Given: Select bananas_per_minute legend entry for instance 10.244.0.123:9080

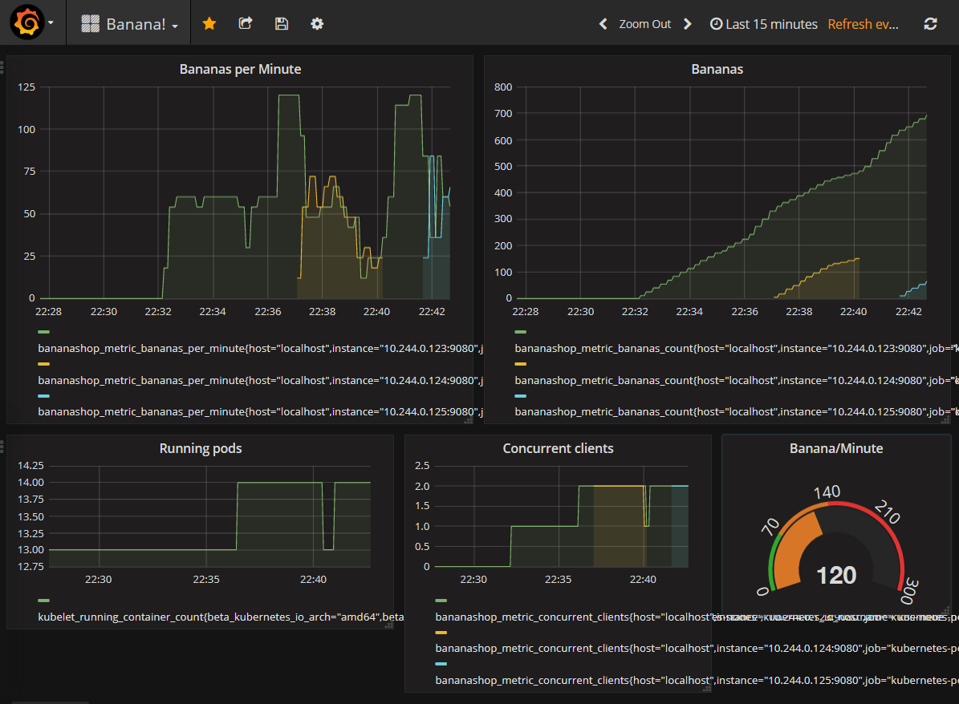Looking at the screenshot, I should 261,348.
